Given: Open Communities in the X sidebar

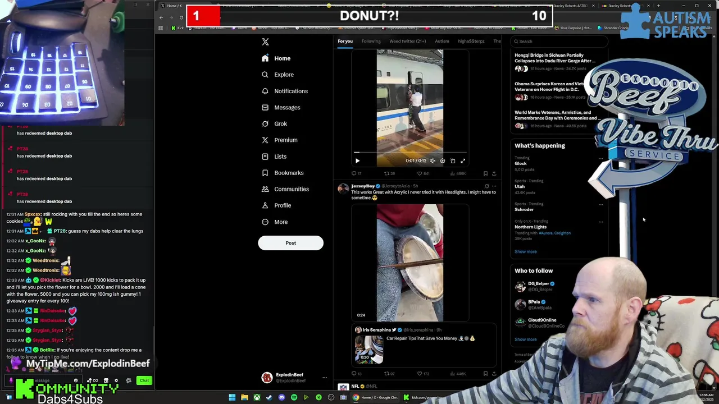Looking at the screenshot, I should click(x=285, y=189).
